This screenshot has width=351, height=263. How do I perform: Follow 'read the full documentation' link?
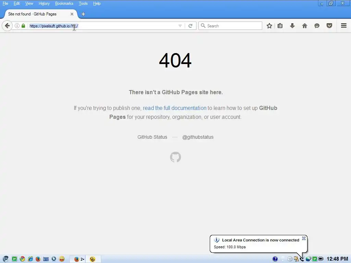(174, 108)
